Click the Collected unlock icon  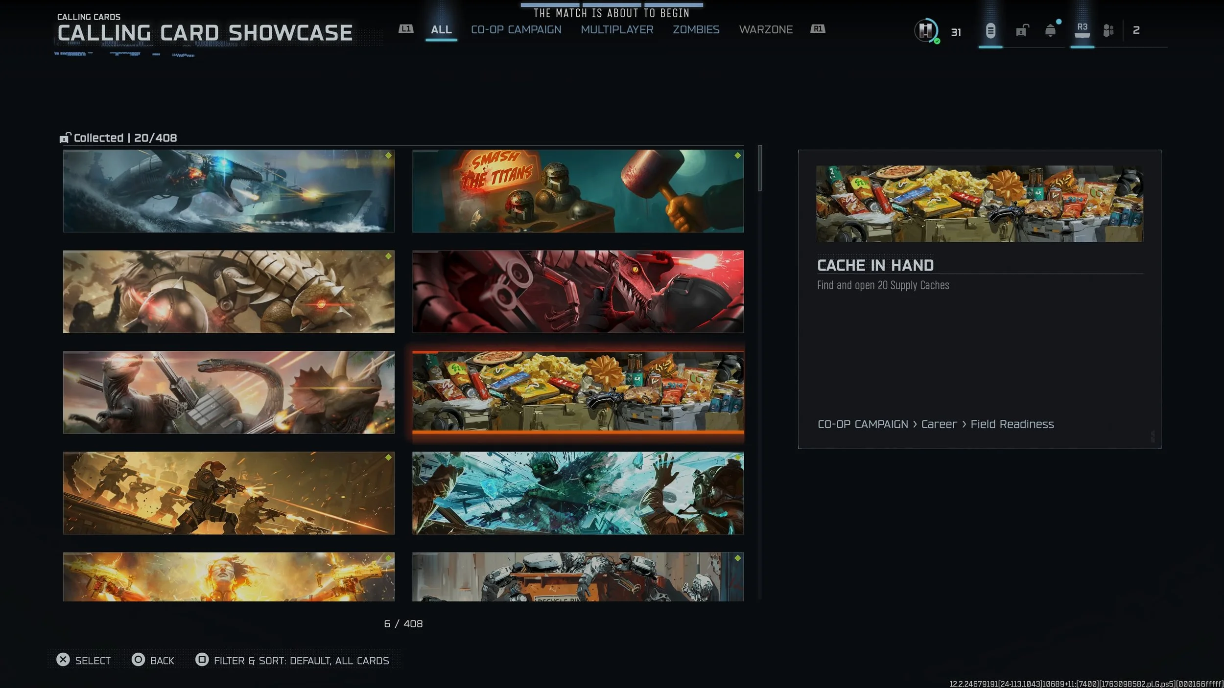(65, 138)
